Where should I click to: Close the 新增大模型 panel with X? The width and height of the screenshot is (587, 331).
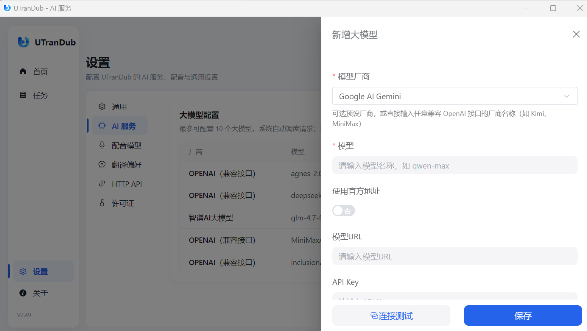point(576,34)
